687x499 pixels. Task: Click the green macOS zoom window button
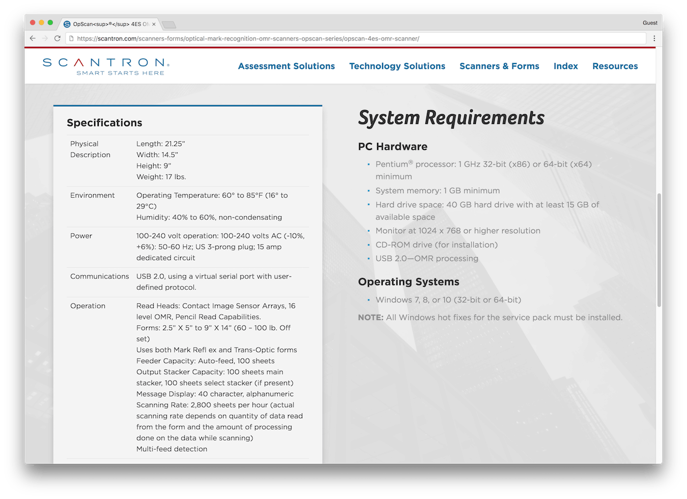(50, 22)
